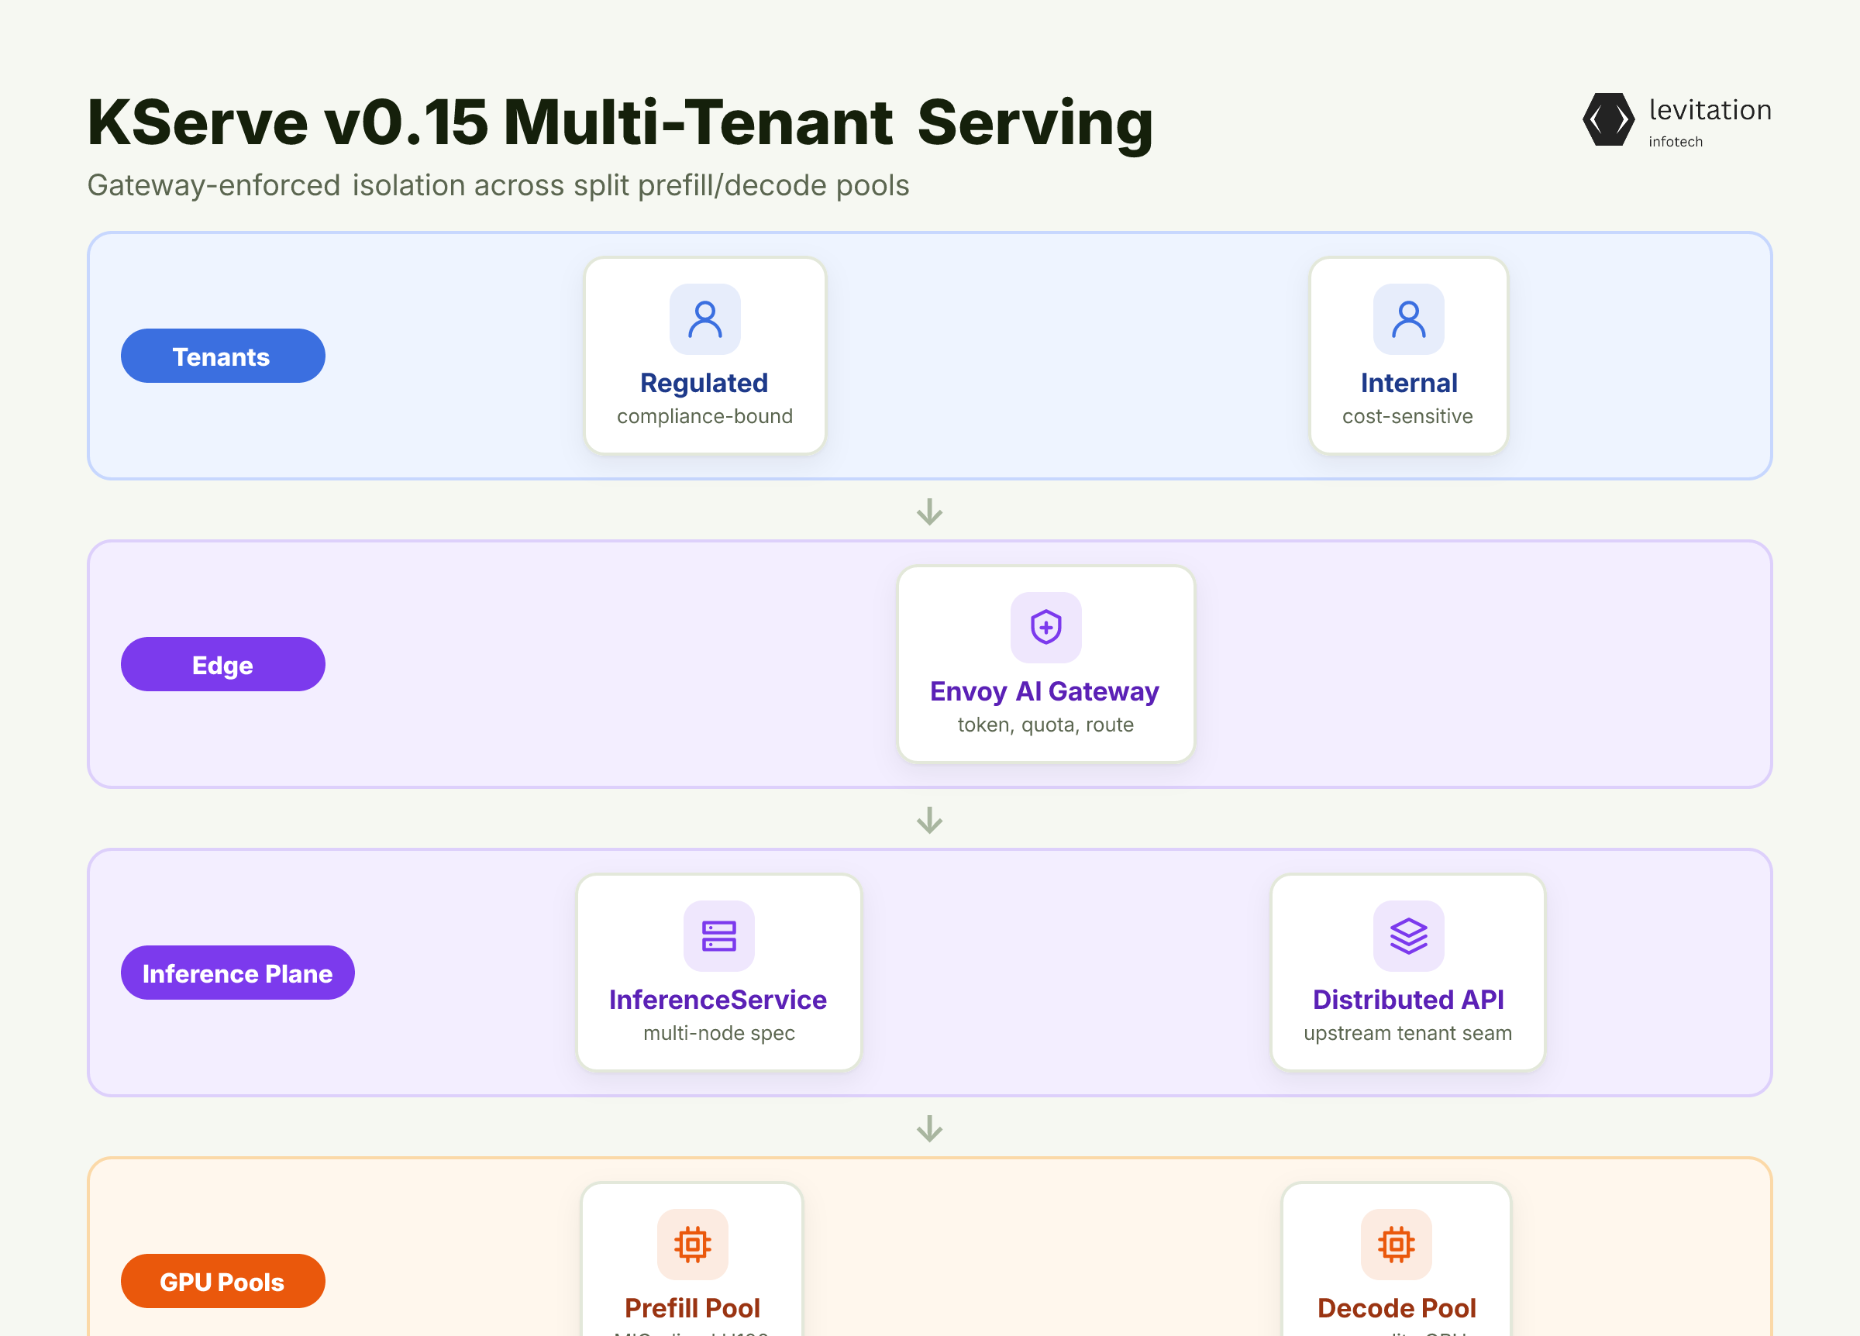The image size is (1860, 1336).
Task: Click the Envoy AI Gateway shield icon
Action: (x=1045, y=628)
